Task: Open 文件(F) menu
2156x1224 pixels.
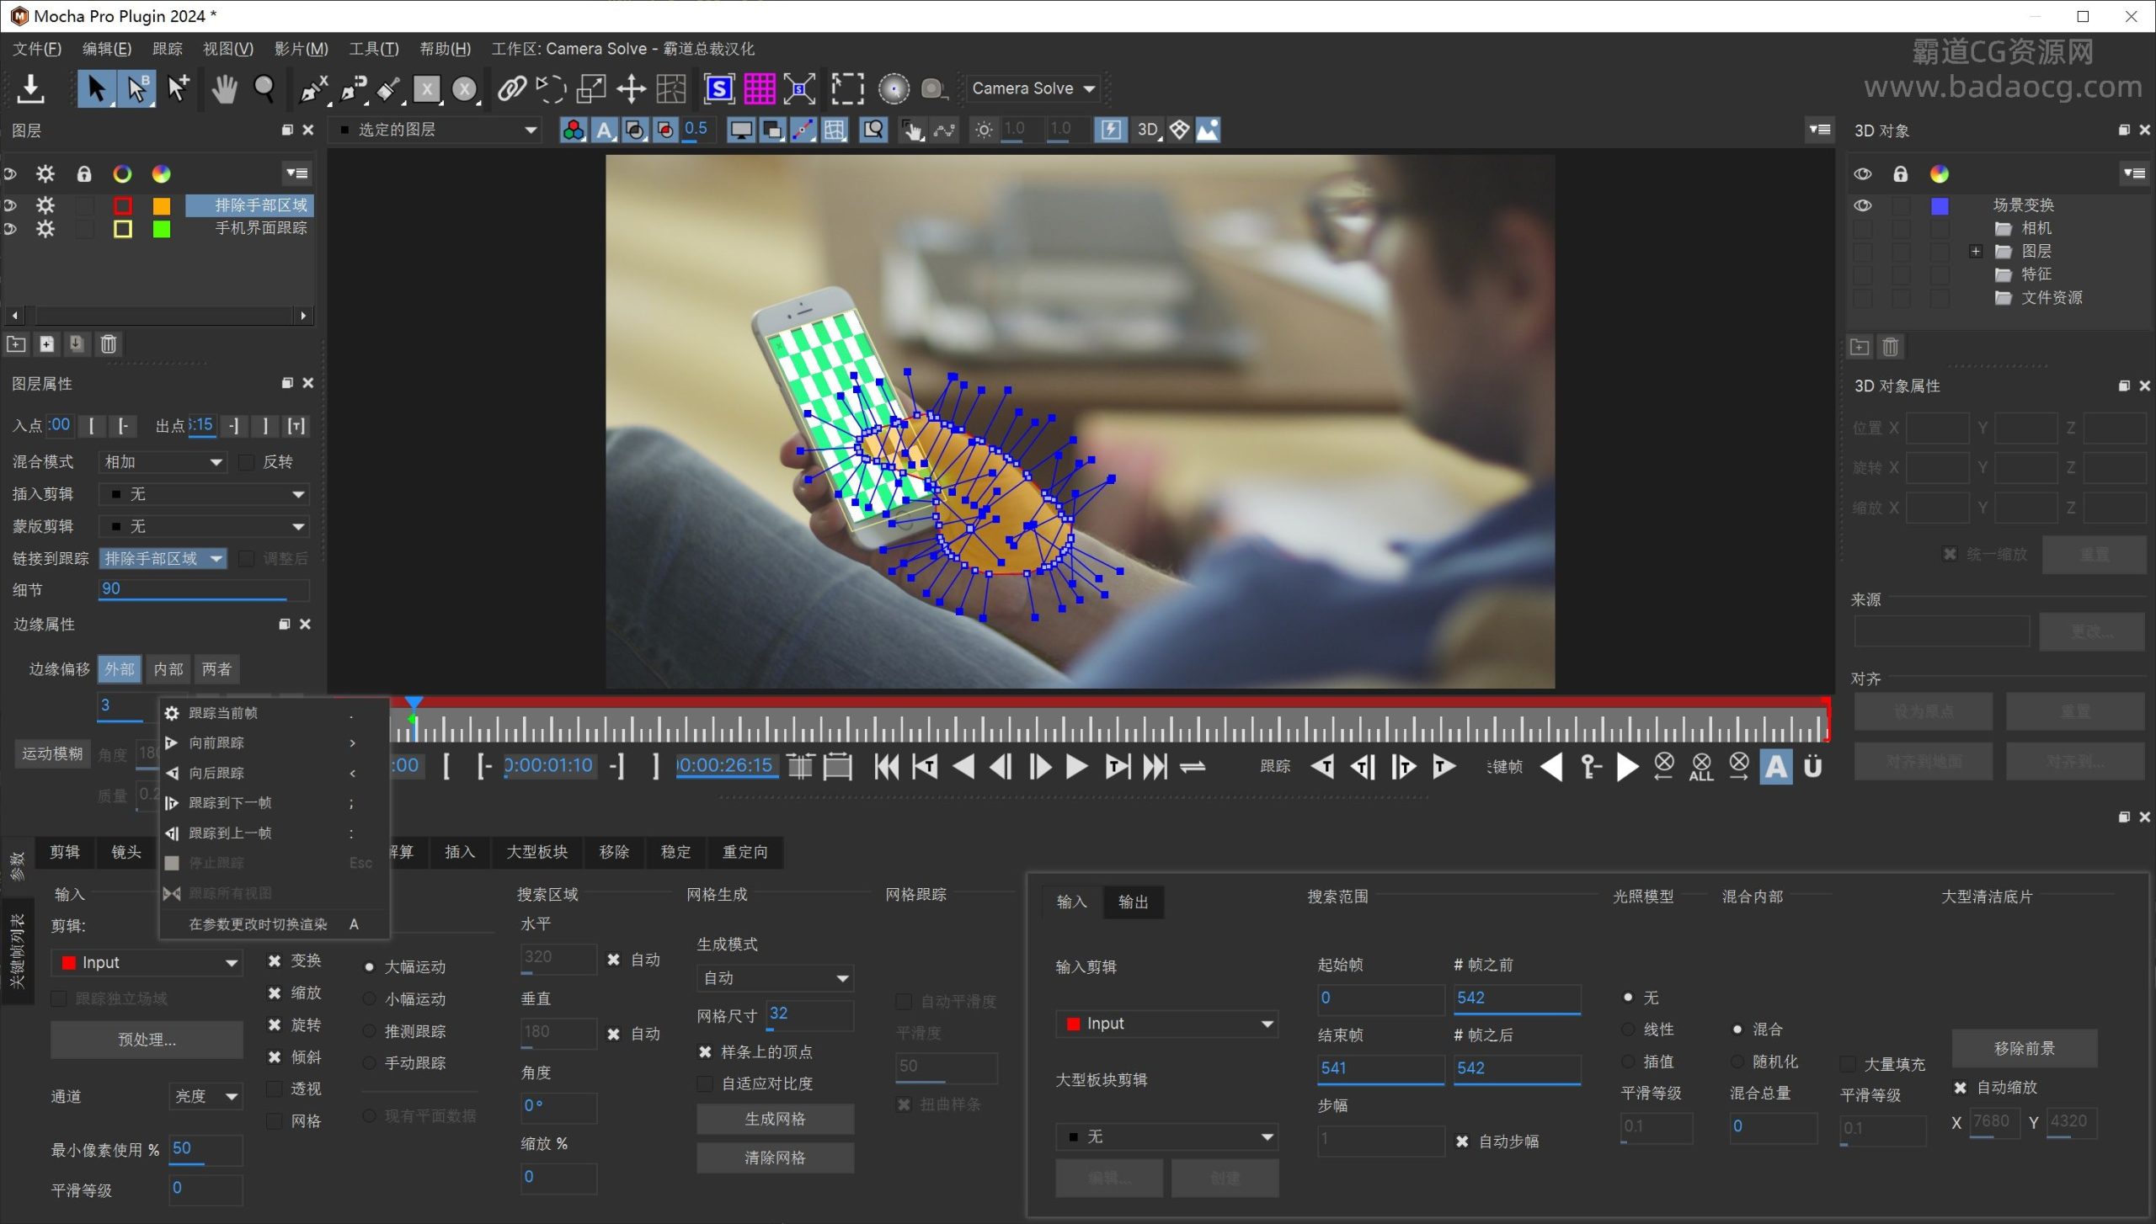Action: pos(37,49)
